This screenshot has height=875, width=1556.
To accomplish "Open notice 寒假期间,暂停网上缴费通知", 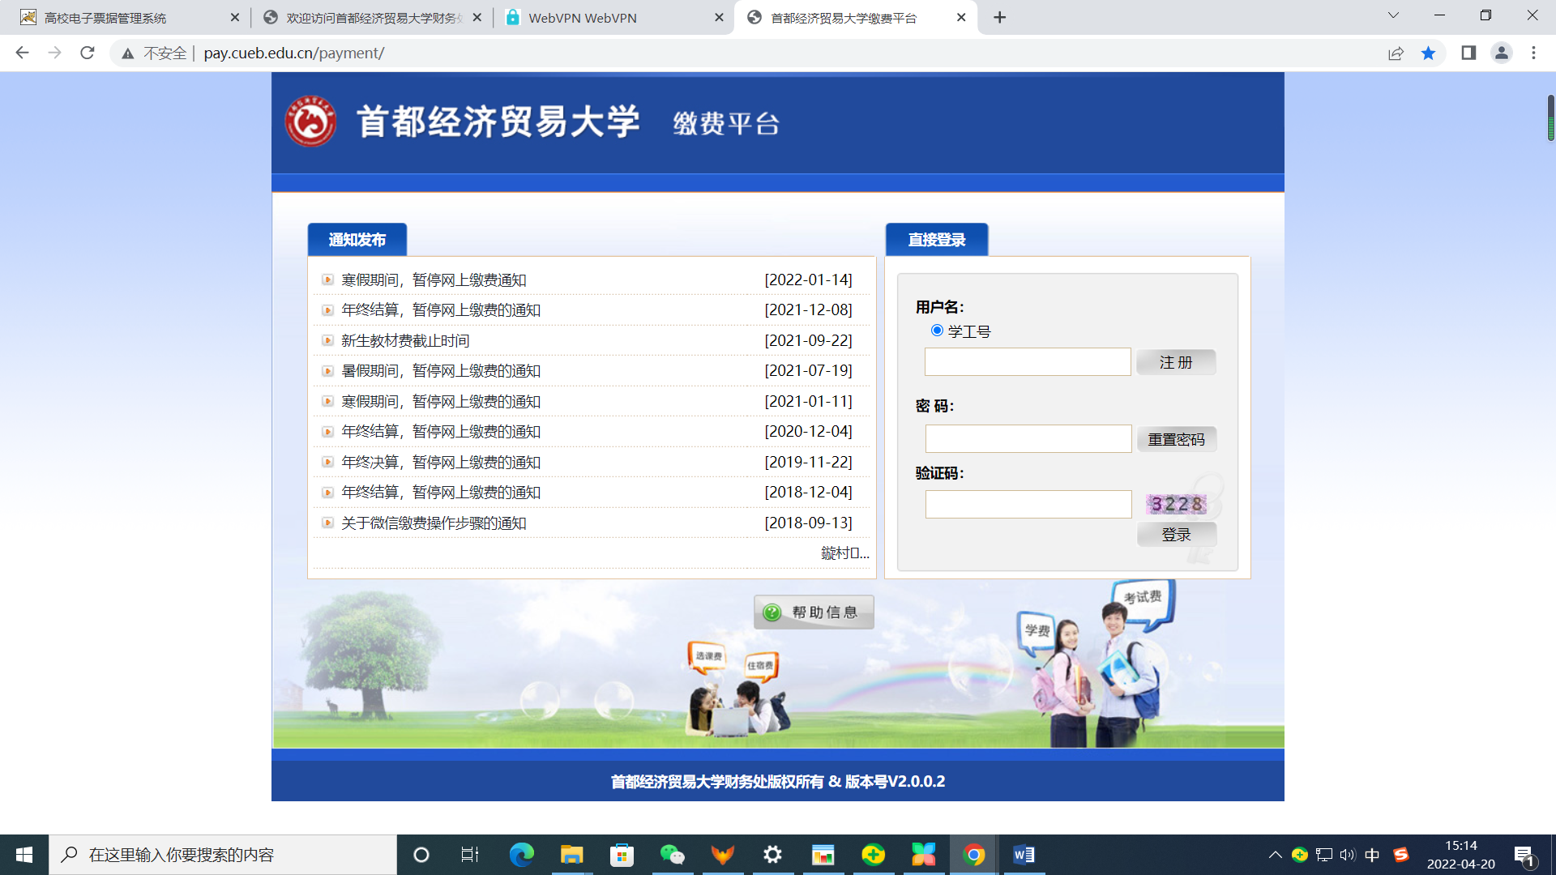I will 434,280.
